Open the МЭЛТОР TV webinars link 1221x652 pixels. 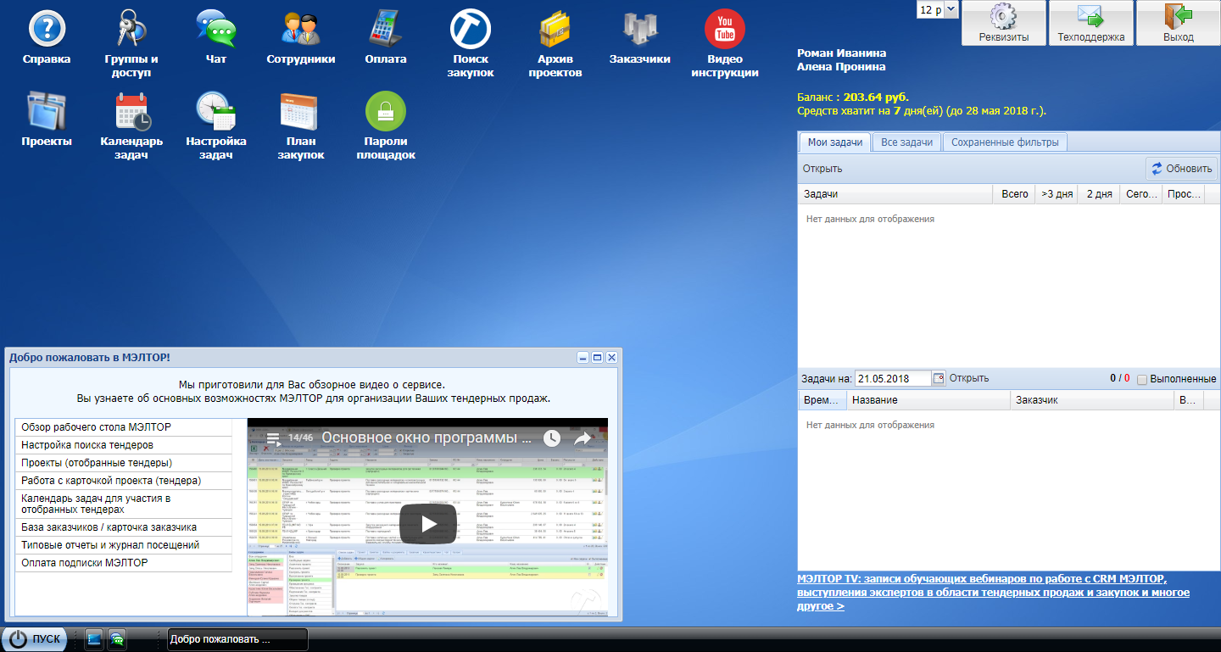993,593
